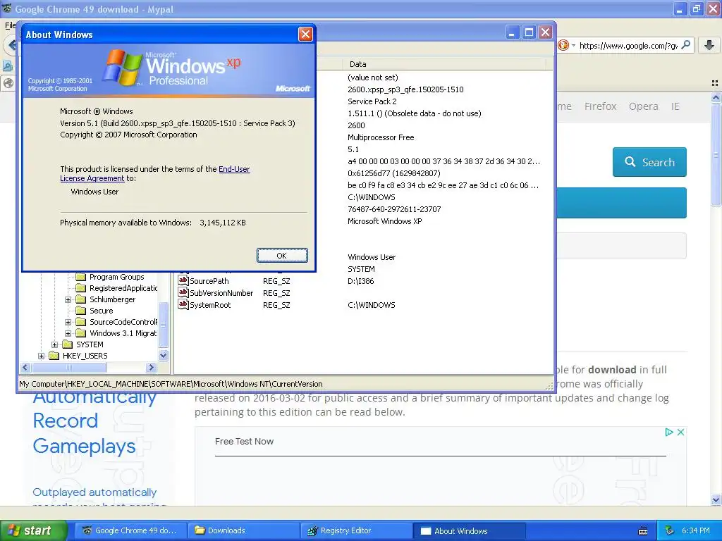Select the Windows 3.1 Migration folder icon
The width and height of the screenshot is (722, 541).
81,332
